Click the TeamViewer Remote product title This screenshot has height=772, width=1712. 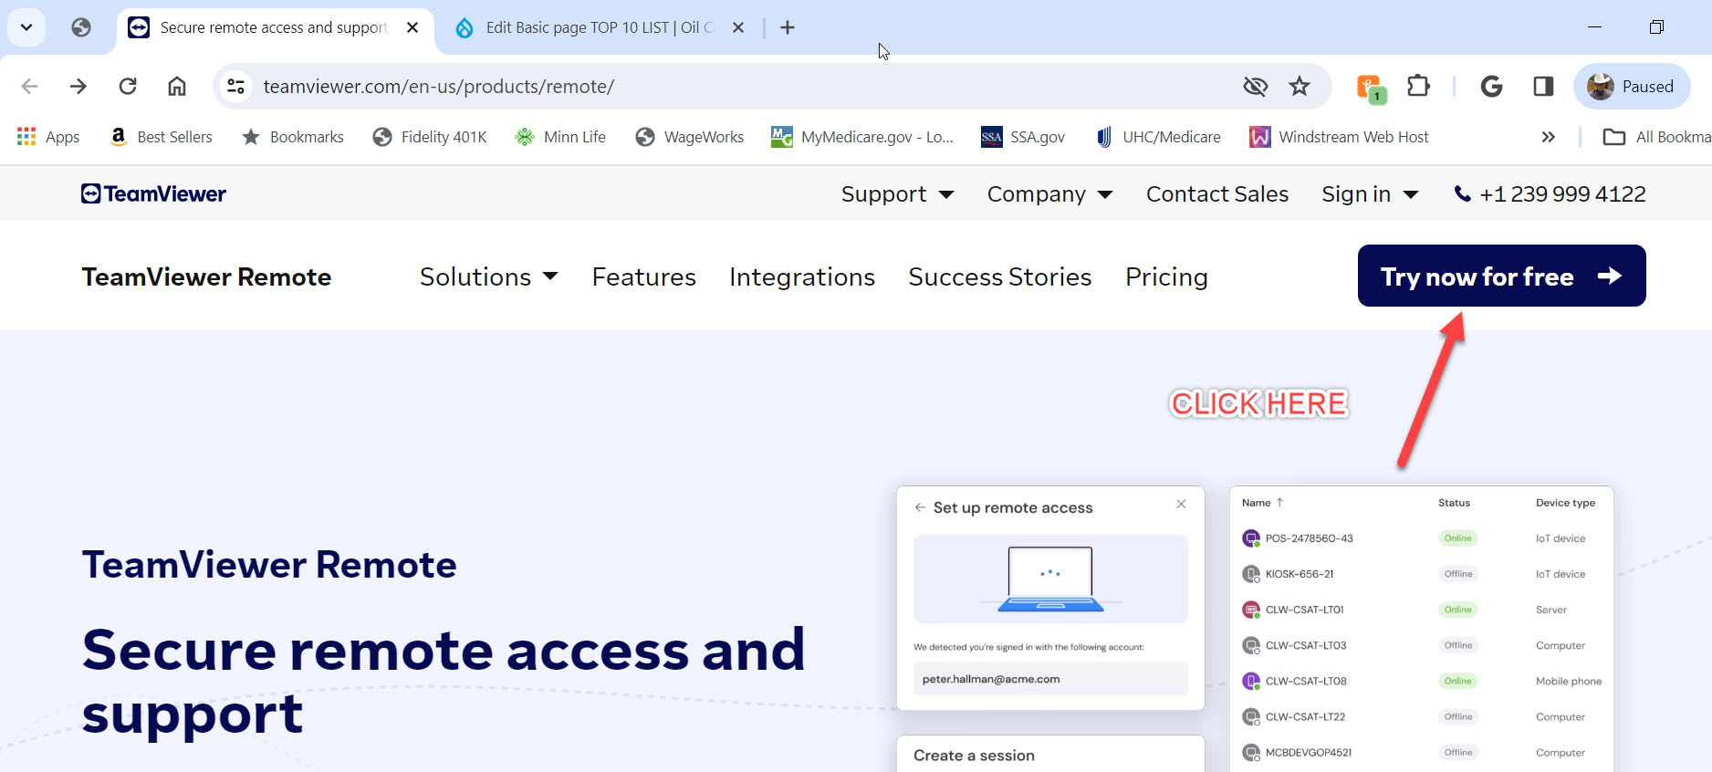pyautogui.click(x=206, y=276)
